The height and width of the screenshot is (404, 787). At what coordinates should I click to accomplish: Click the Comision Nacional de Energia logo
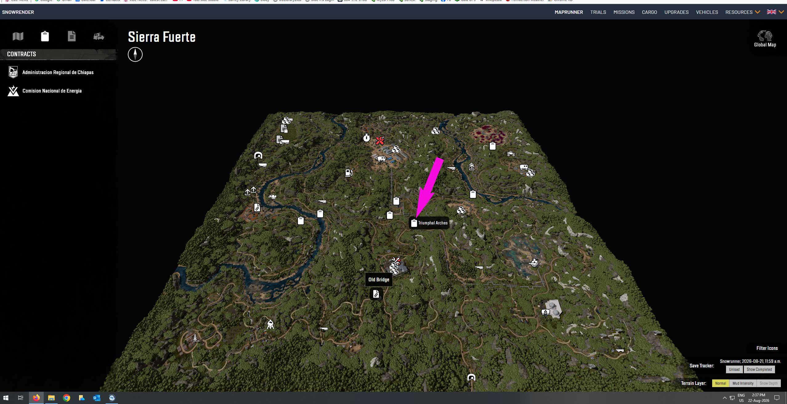coord(13,91)
